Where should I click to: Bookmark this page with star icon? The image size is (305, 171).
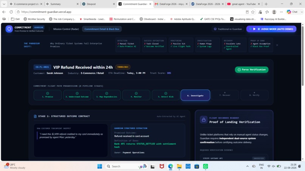[253, 12]
